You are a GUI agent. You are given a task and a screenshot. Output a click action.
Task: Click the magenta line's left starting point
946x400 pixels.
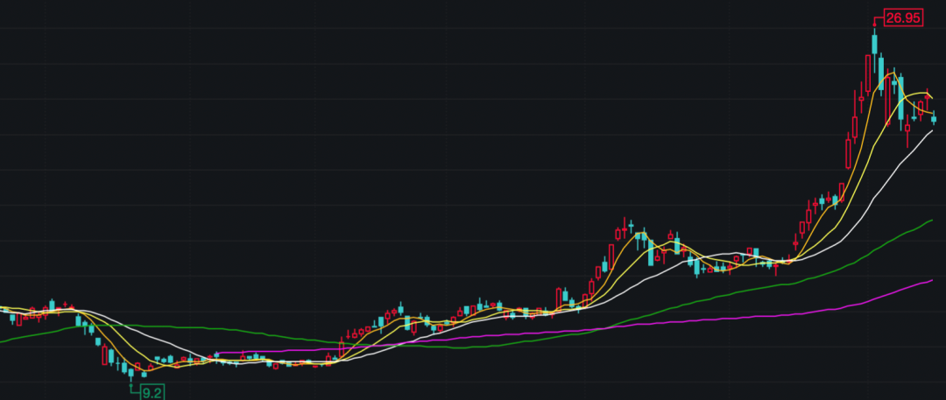tap(216, 354)
